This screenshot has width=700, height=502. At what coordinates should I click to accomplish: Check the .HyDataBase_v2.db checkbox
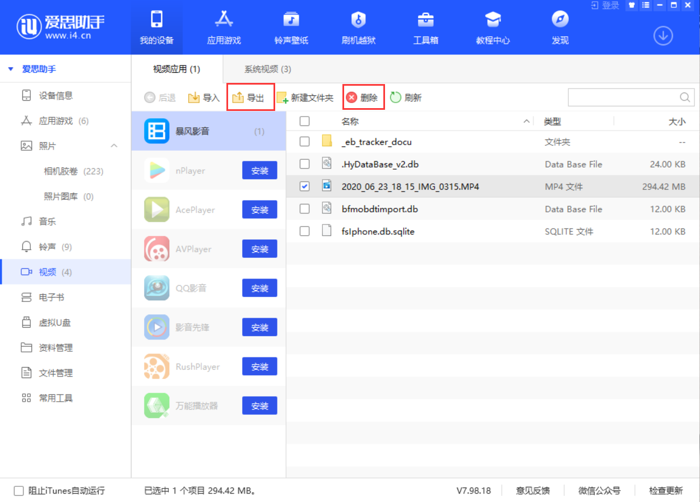[x=304, y=164]
